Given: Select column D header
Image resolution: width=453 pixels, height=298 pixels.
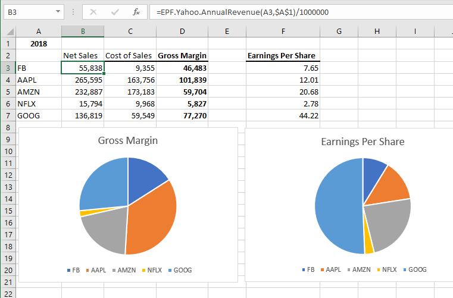Looking at the screenshot, I should tap(182, 31).
